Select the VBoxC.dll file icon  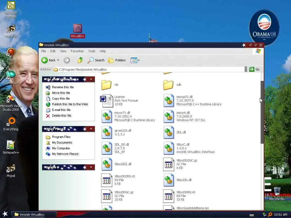tap(169, 148)
